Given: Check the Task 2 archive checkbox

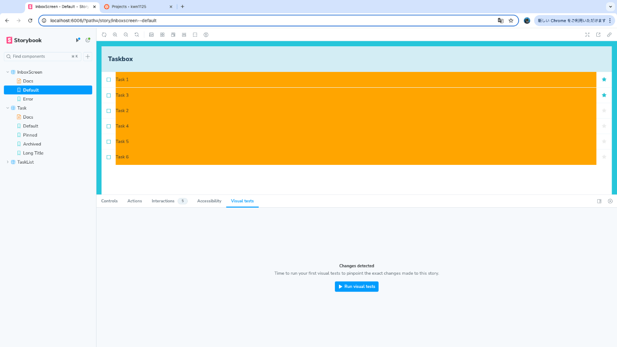Looking at the screenshot, I should point(109,111).
